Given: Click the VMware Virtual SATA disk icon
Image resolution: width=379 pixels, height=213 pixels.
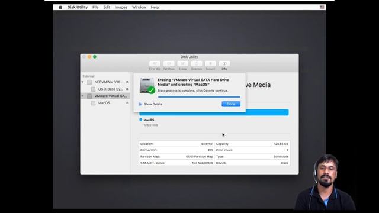Looking at the screenshot, I should [89, 96].
